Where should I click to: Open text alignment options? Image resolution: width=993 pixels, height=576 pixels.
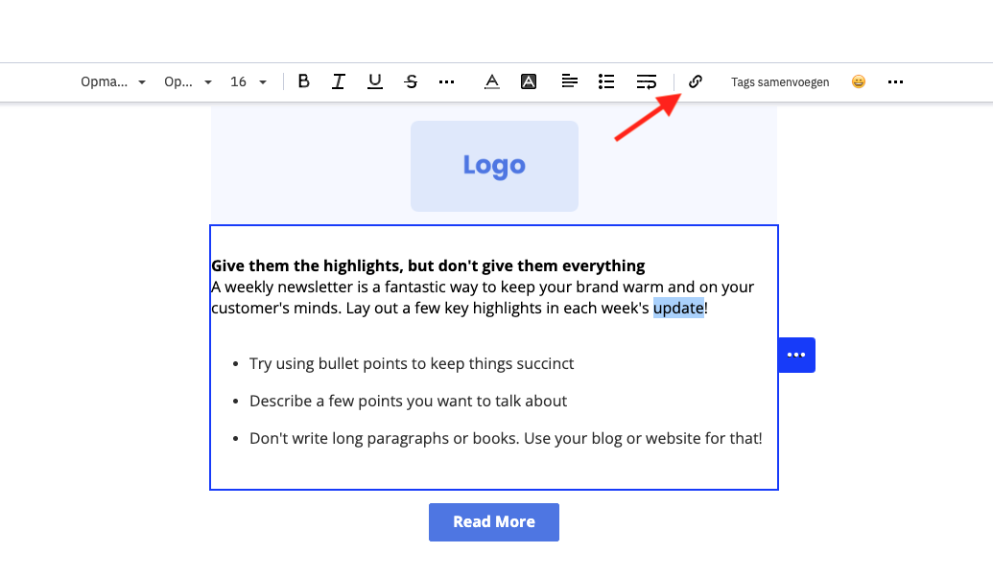(x=569, y=81)
